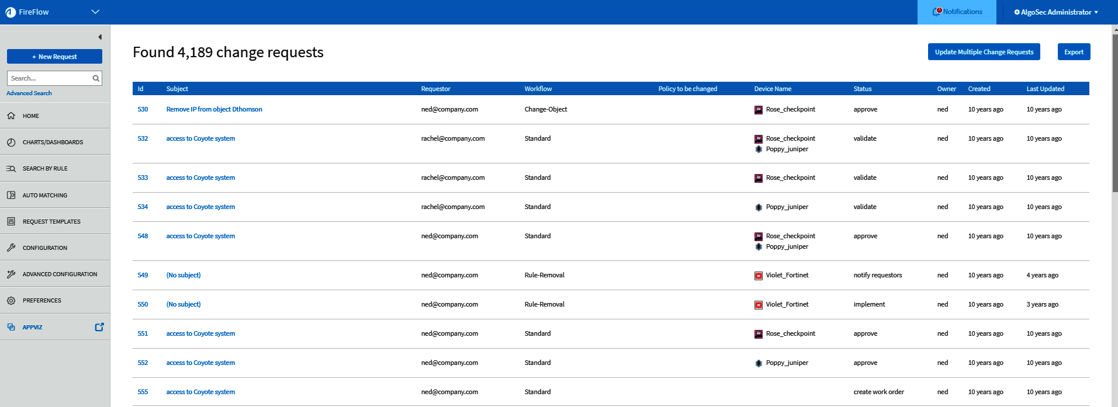
Task: Open the Notifications bell
Action: pyautogui.click(x=937, y=12)
